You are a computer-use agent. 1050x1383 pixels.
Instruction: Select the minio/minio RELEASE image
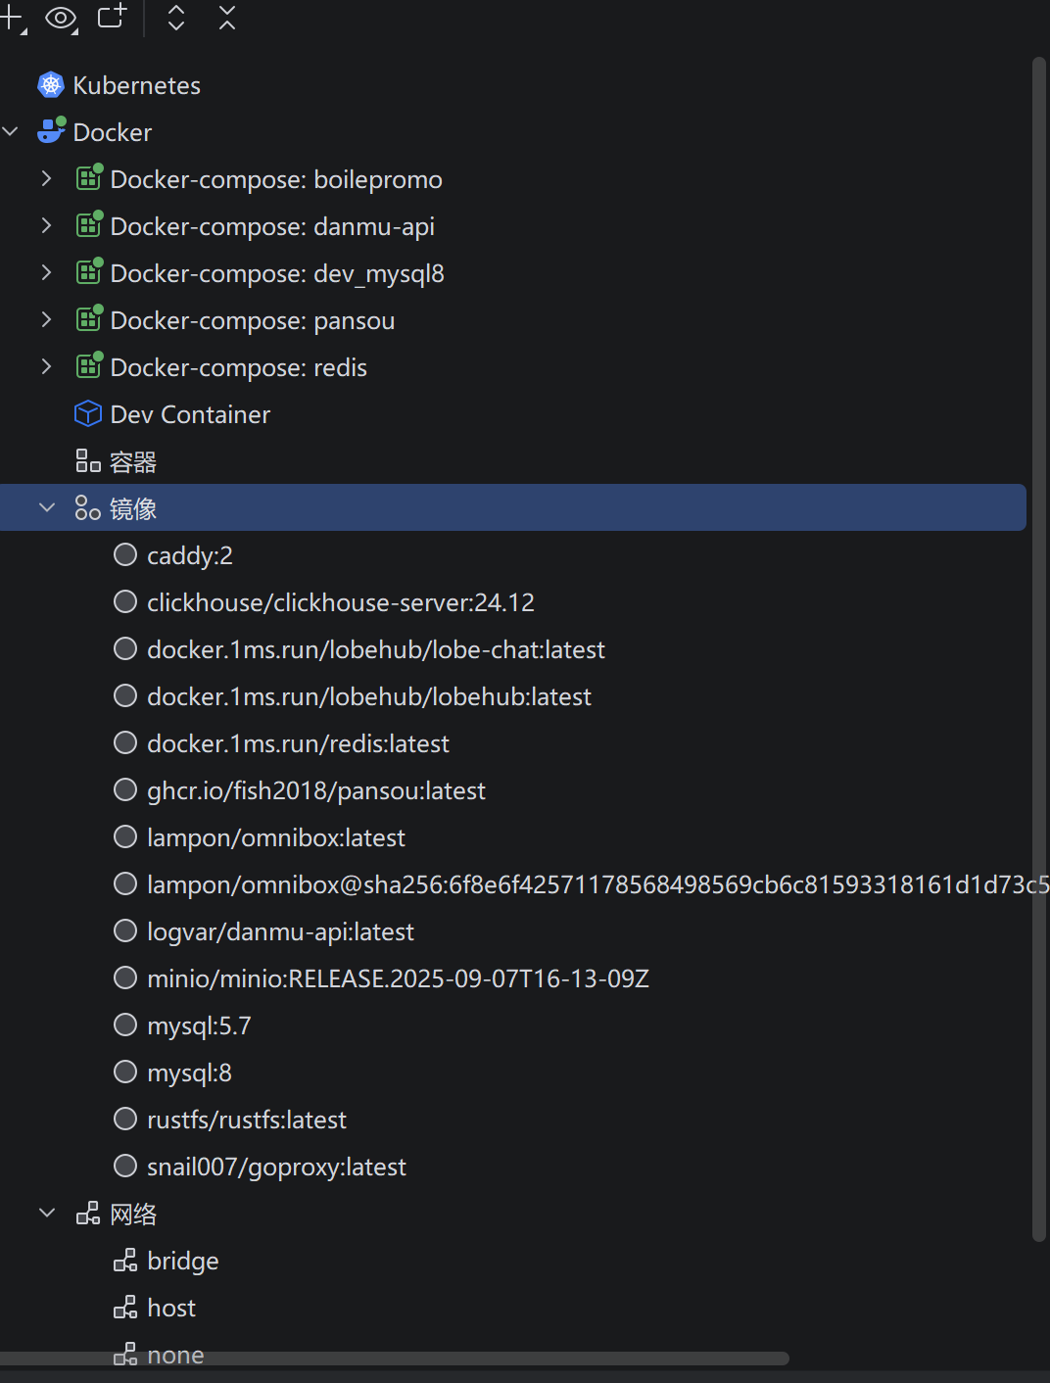[x=398, y=978]
